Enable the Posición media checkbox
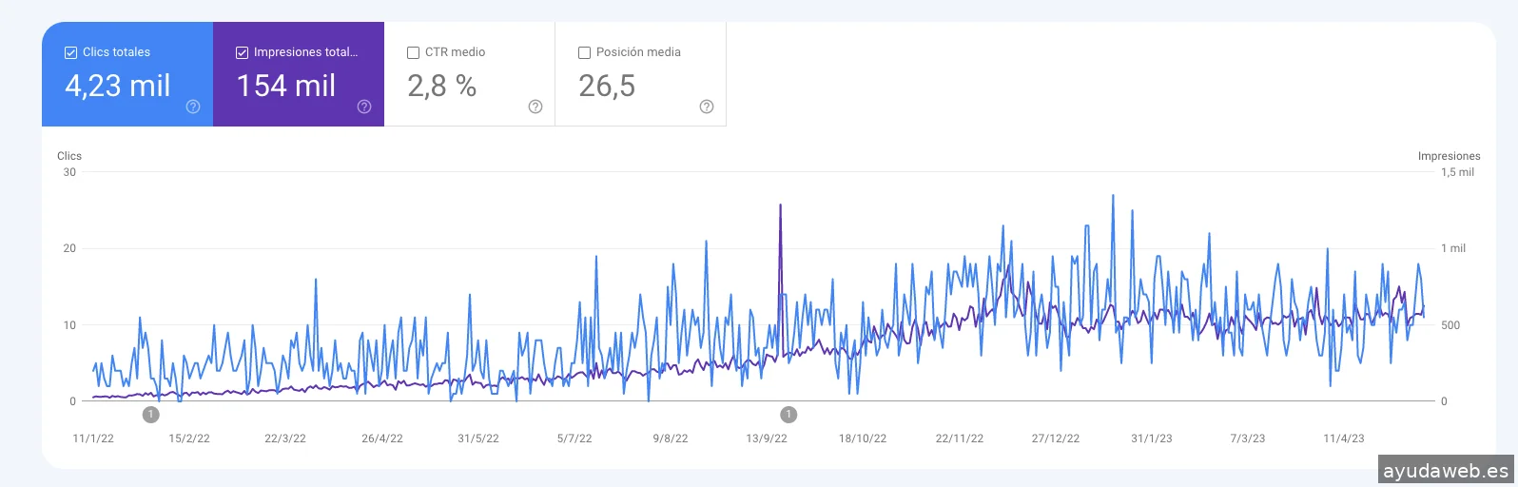The image size is (1518, 487). coord(584,52)
